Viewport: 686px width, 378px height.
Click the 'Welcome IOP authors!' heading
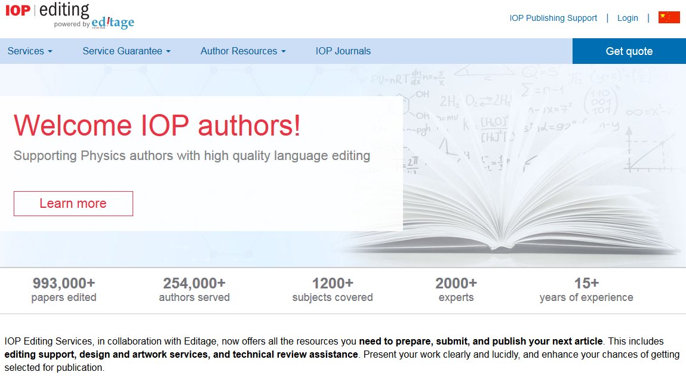157,125
